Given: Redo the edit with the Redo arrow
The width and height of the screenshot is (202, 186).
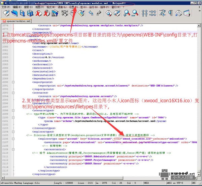Looking at the screenshot, I should (x=99, y=13).
